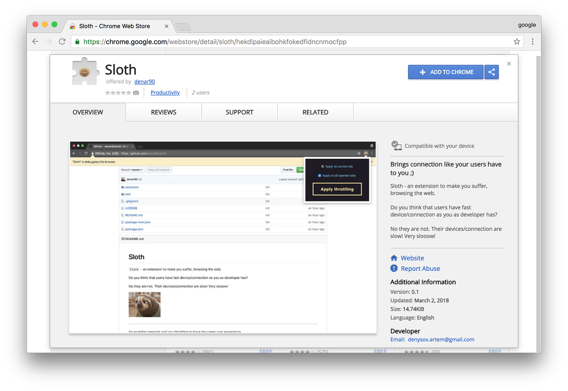Image resolution: width=568 pixels, height=391 pixels.
Task: Click the browser back arrow
Action: [35, 42]
